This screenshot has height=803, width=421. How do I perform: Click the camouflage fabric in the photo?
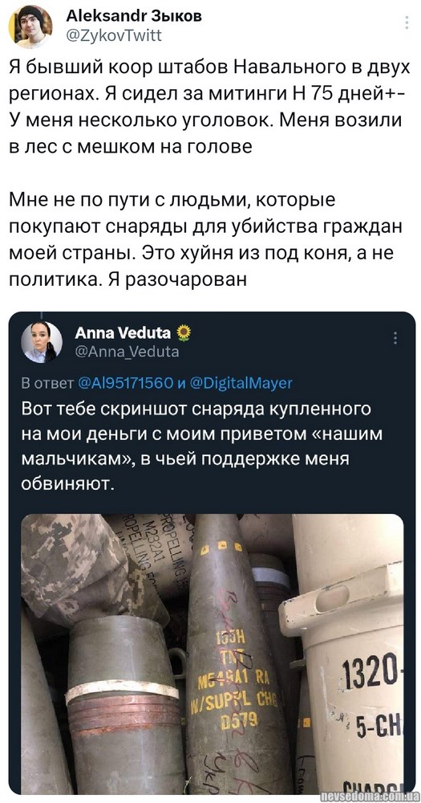point(82,564)
